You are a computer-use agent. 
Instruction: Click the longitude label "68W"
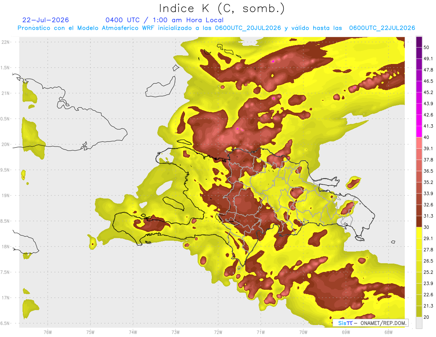coord(388,332)
